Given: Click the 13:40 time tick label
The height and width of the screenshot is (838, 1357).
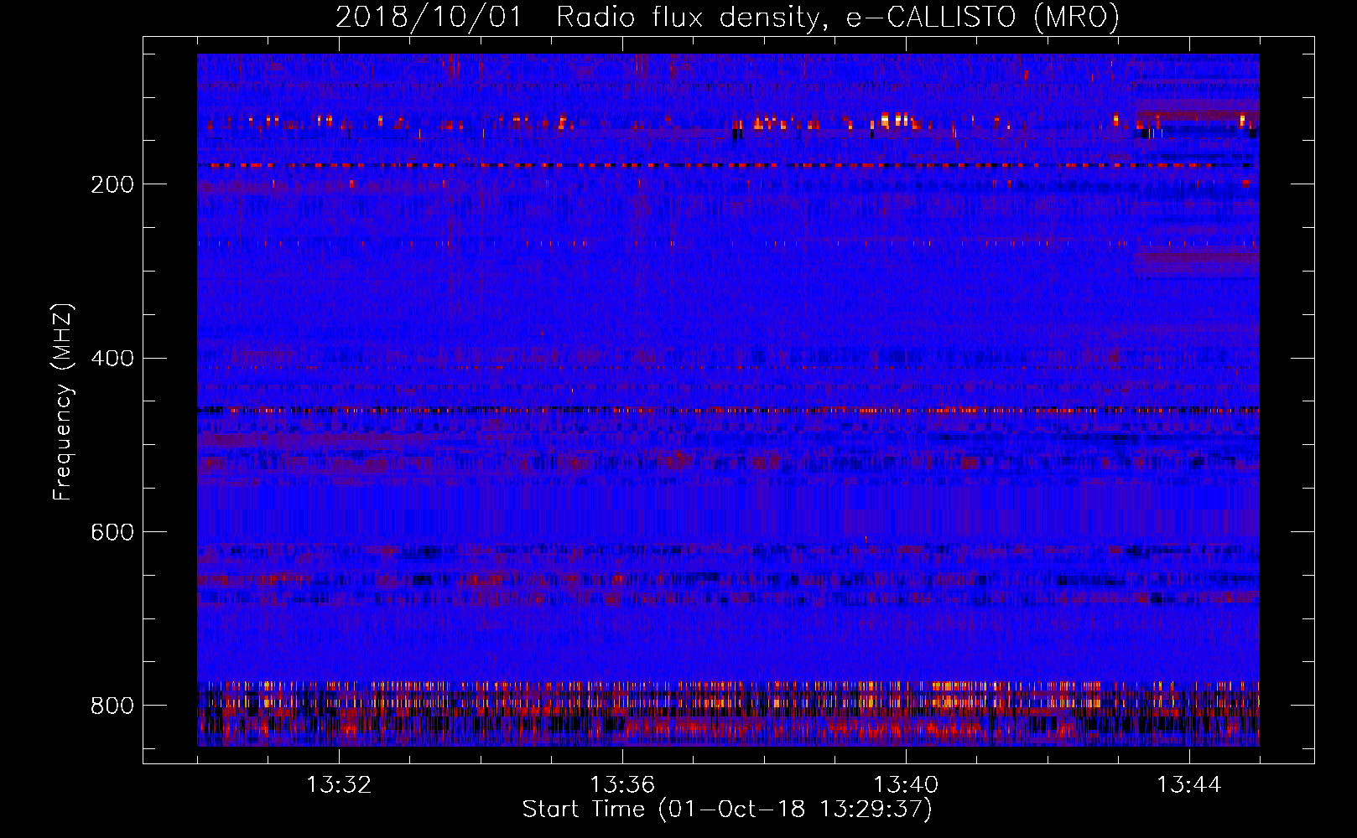Looking at the screenshot, I should 906,785.
